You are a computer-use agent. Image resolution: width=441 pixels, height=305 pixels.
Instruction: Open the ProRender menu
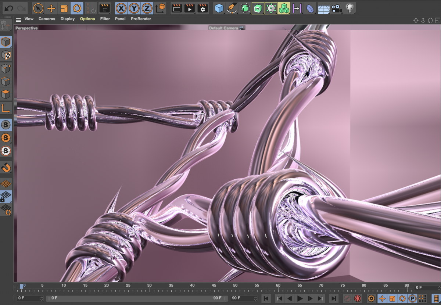141,19
